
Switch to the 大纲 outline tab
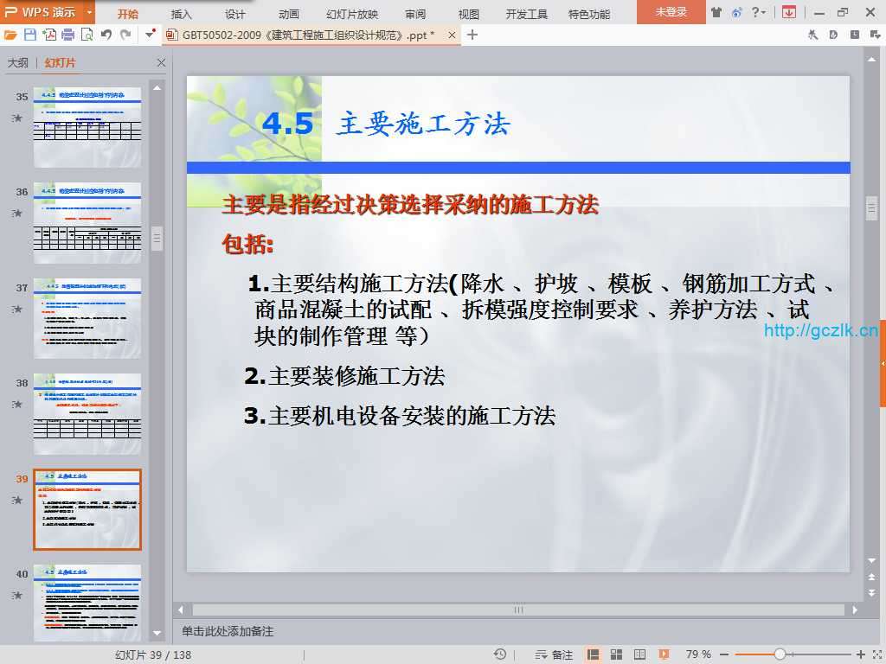pos(18,63)
